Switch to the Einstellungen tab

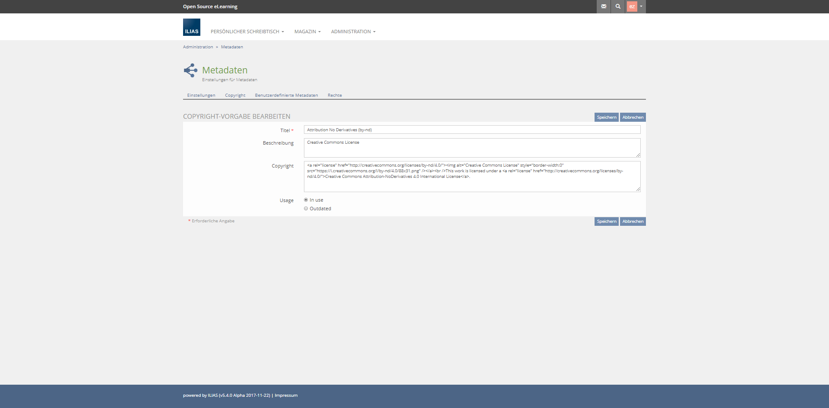201,95
